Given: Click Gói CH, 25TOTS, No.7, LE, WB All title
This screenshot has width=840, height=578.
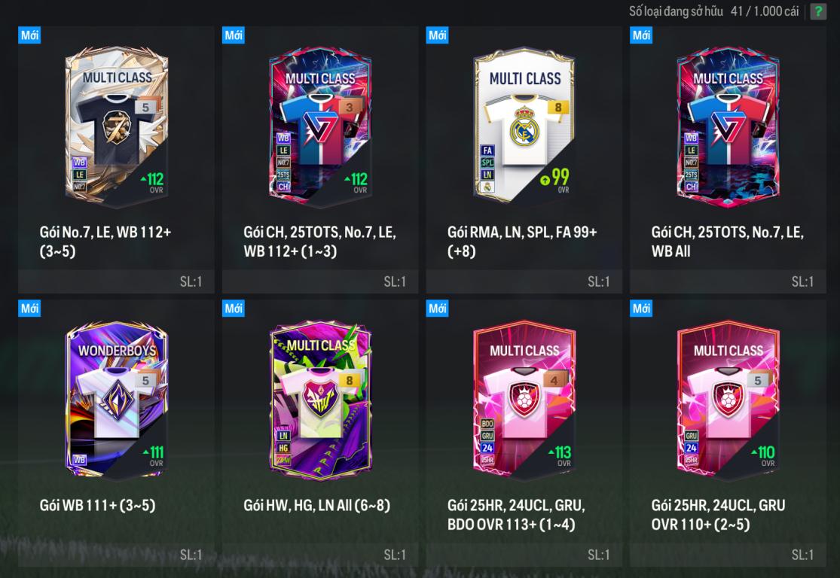Looking at the screenshot, I should coord(727,242).
